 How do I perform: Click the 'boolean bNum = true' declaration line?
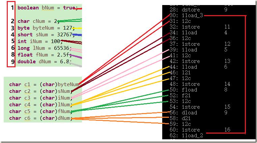[46, 7]
